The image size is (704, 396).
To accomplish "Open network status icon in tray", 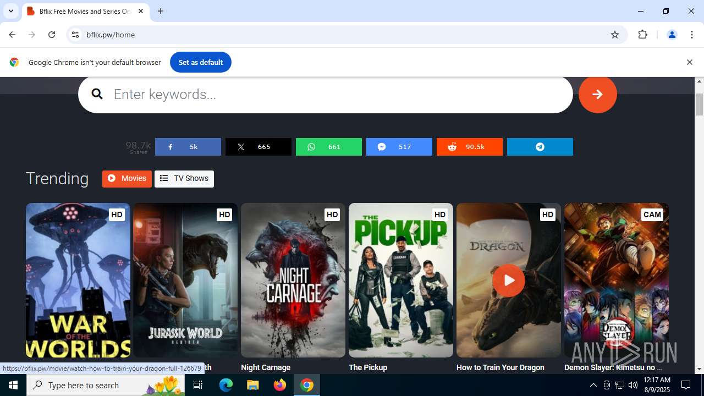I will [x=620, y=385].
